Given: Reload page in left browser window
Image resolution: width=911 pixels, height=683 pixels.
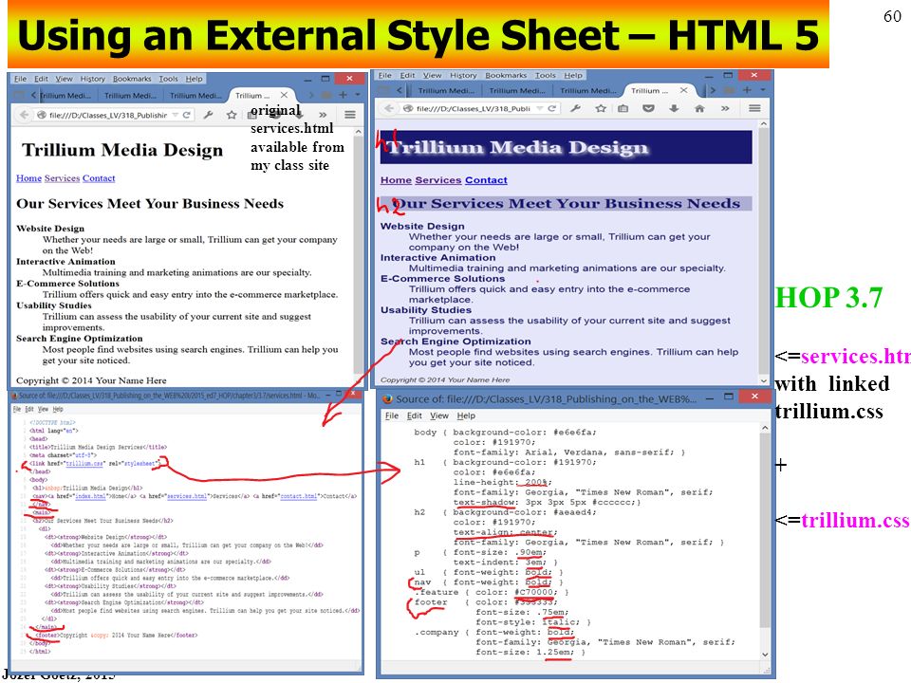Looking at the screenshot, I should [x=187, y=115].
